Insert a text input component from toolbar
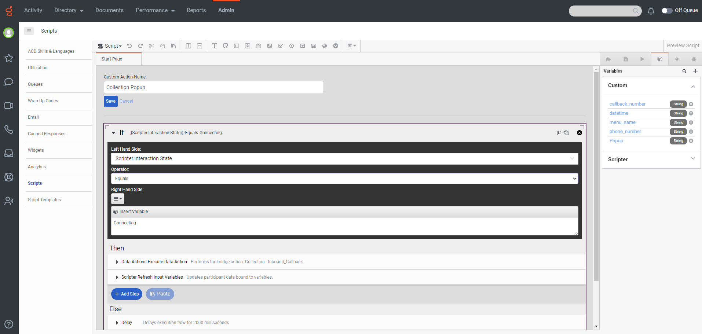702x334 pixels. tap(237, 46)
